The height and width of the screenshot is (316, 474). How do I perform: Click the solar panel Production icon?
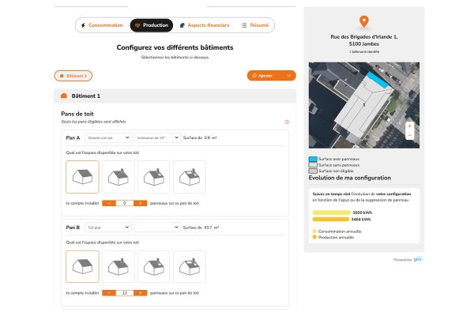137,25
